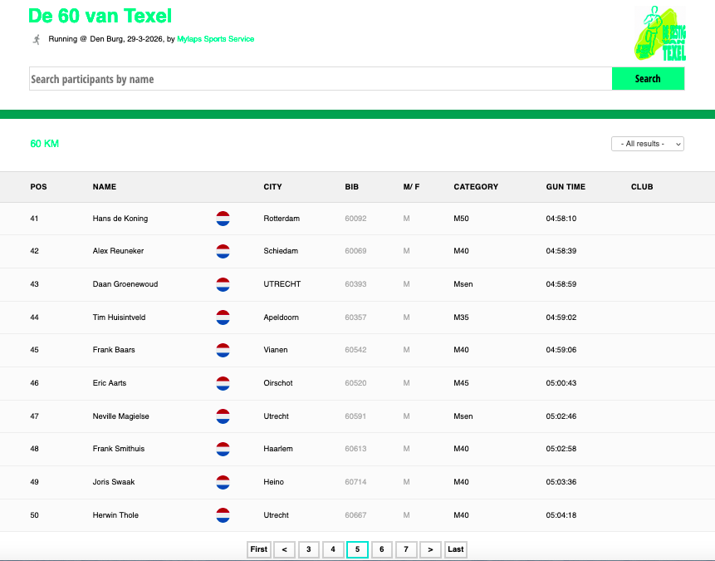The image size is (715, 561).
Task: Click Herwin Thole's Netherlands flag
Action: tap(223, 515)
